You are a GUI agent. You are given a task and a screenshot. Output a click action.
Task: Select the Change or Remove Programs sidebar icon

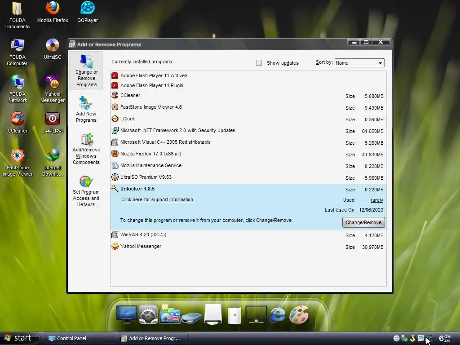coord(86,71)
